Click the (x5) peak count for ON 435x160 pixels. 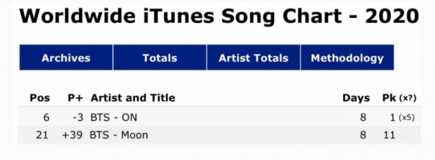coord(406,118)
